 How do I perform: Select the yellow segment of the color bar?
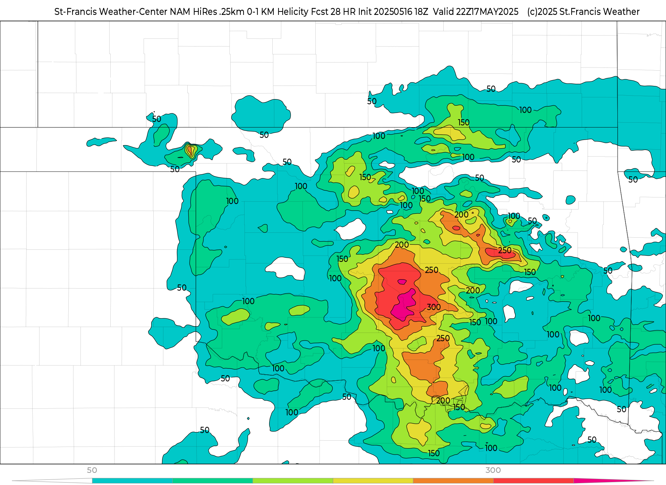[x=373, y=481]
